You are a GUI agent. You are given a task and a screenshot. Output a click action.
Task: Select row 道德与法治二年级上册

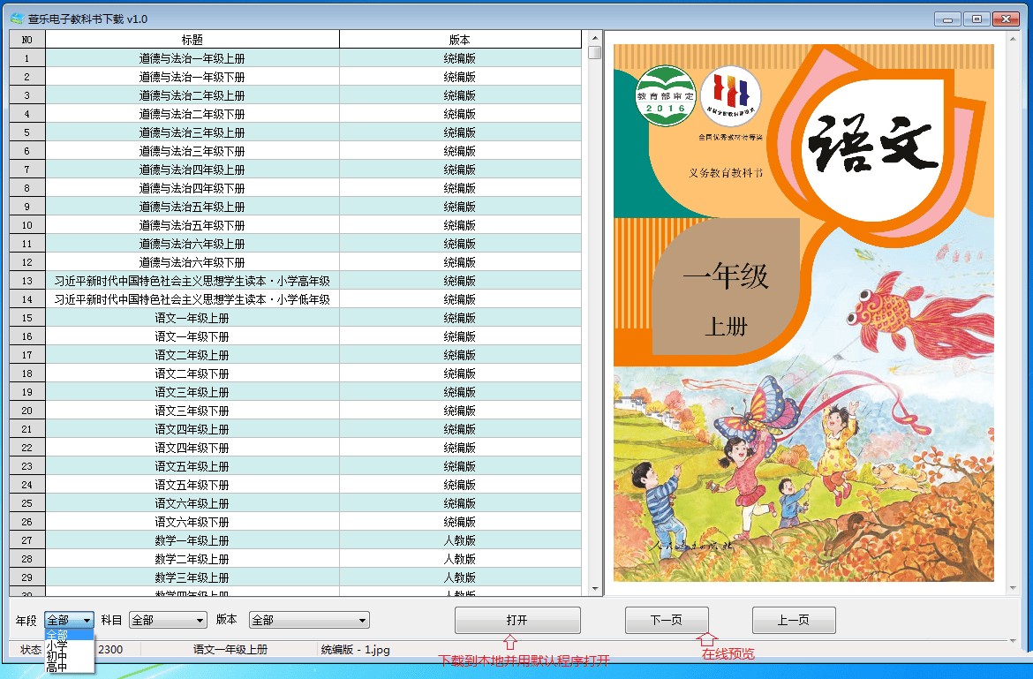295,94
